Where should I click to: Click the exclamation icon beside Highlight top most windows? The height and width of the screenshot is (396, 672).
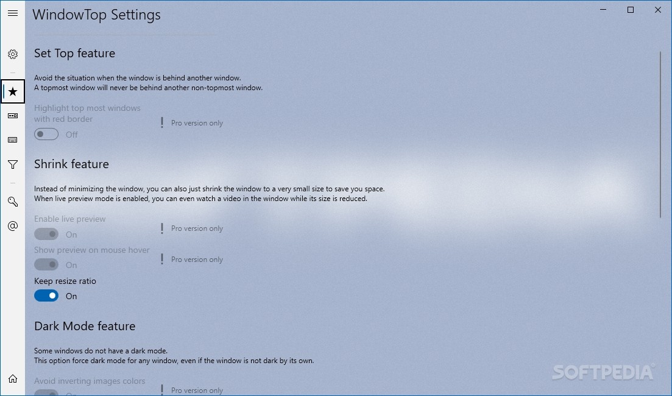pos(162,122)
